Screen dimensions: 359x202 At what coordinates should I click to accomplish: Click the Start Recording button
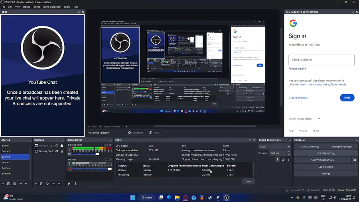click(325, 153)
